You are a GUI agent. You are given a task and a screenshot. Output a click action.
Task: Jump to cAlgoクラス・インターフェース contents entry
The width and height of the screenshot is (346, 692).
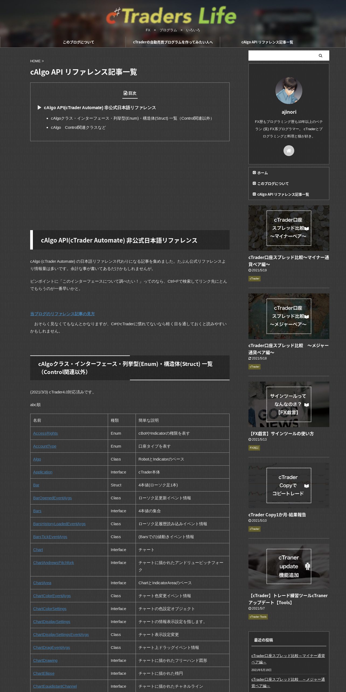tap(132, 118)
